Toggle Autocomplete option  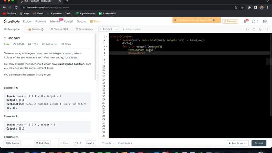(132, 29)
